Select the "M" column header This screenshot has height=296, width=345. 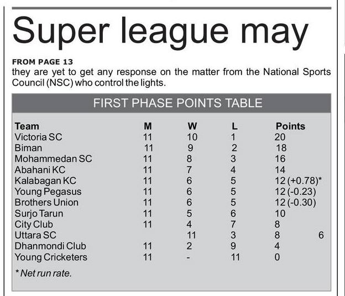148,126
